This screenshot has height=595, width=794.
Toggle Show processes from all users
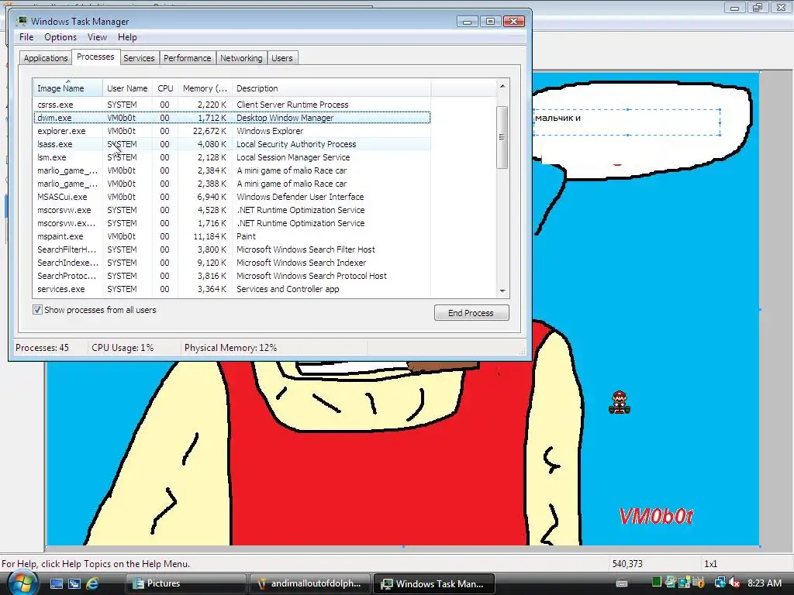tap(37, 310)
